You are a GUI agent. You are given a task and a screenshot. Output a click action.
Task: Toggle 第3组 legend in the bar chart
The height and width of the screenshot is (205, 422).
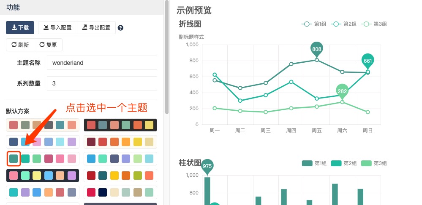373,163
